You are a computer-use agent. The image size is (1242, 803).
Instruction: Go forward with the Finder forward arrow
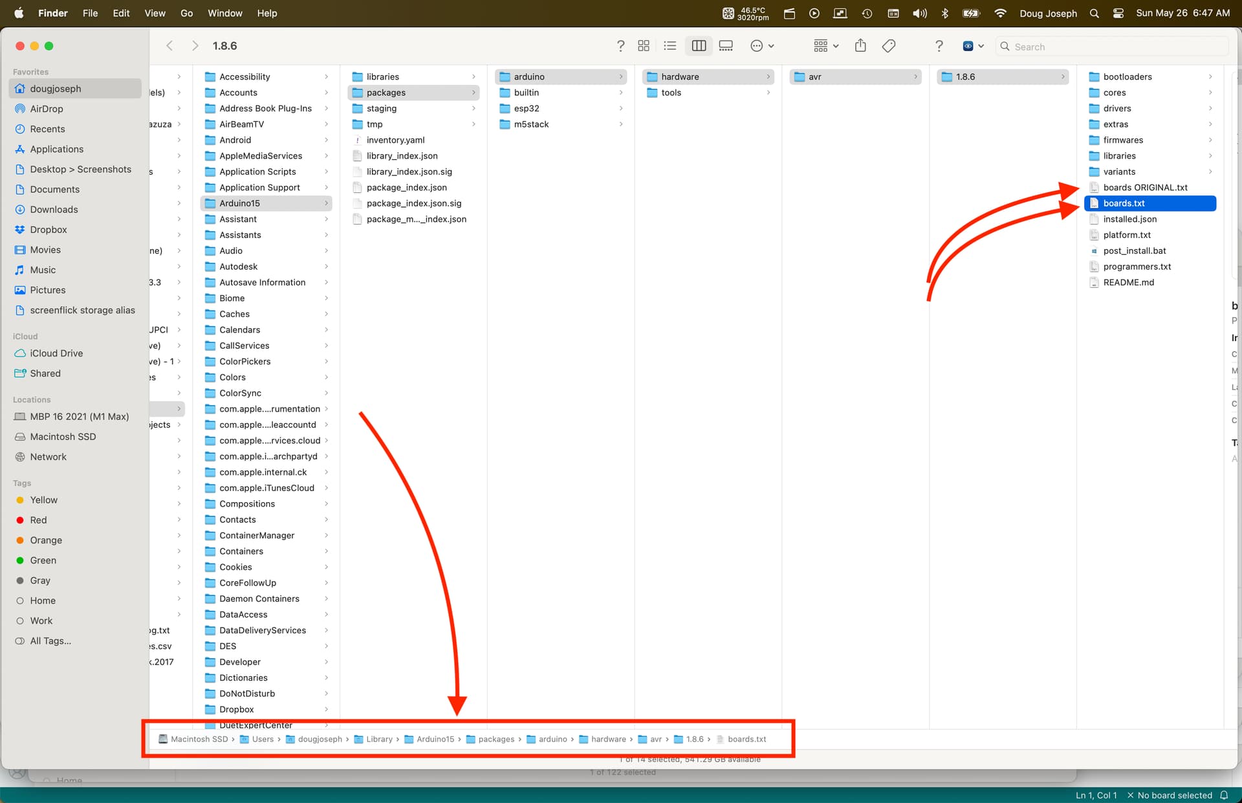pos(195,46)
